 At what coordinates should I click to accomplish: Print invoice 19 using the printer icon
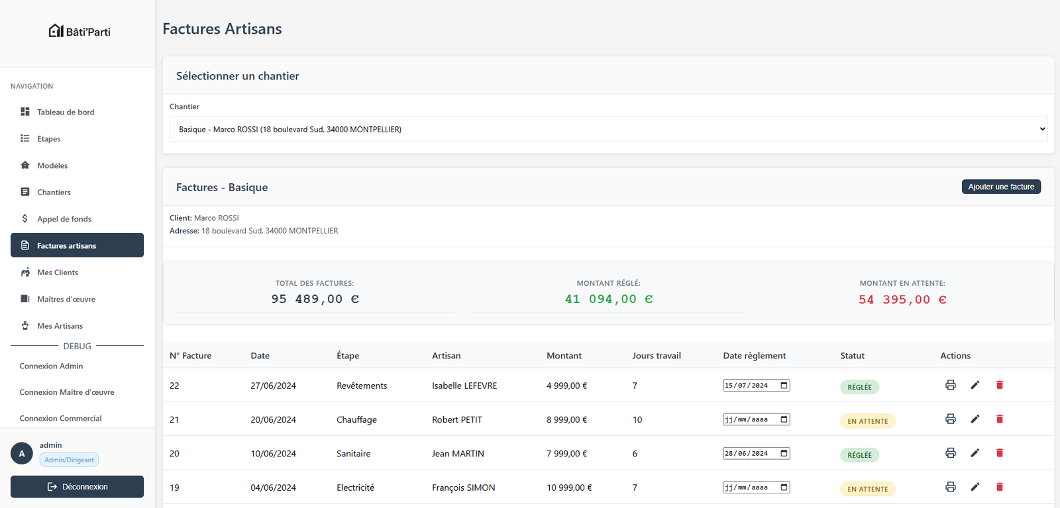click(x=950, y=487)
